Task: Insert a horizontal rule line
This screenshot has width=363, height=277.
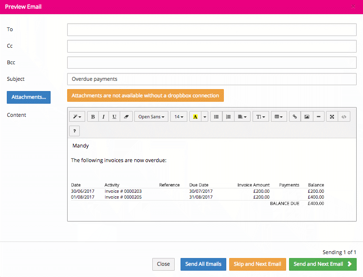Action: pos(319,117)
